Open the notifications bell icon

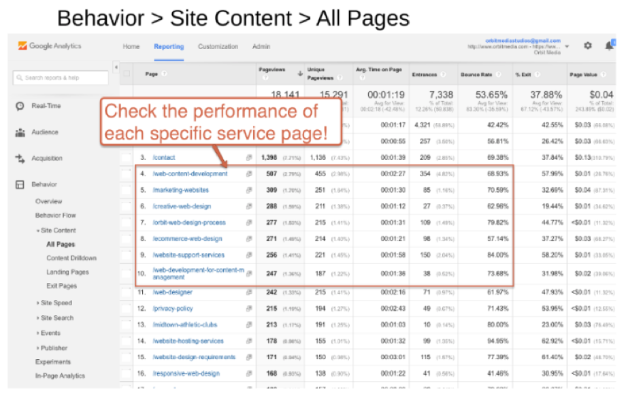(x=609, y=46)
